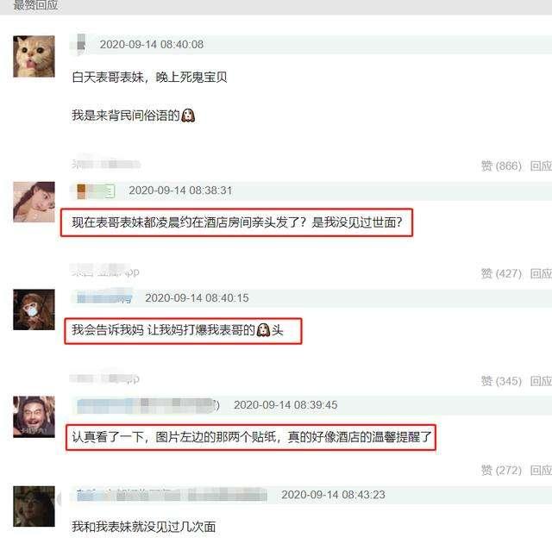The width and height of the screenshot is (552, 550).
Task: Like the comment with 272 likes
Action: (x=501, y=470)
